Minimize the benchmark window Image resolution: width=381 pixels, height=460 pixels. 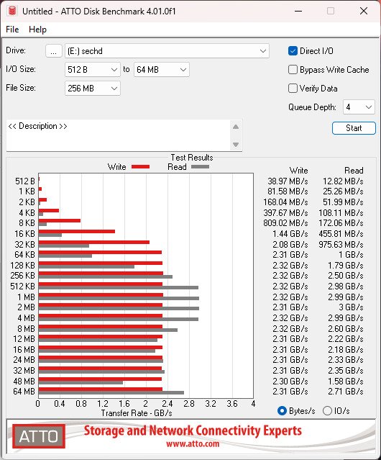pyautogui.click(x=298, y=11)
